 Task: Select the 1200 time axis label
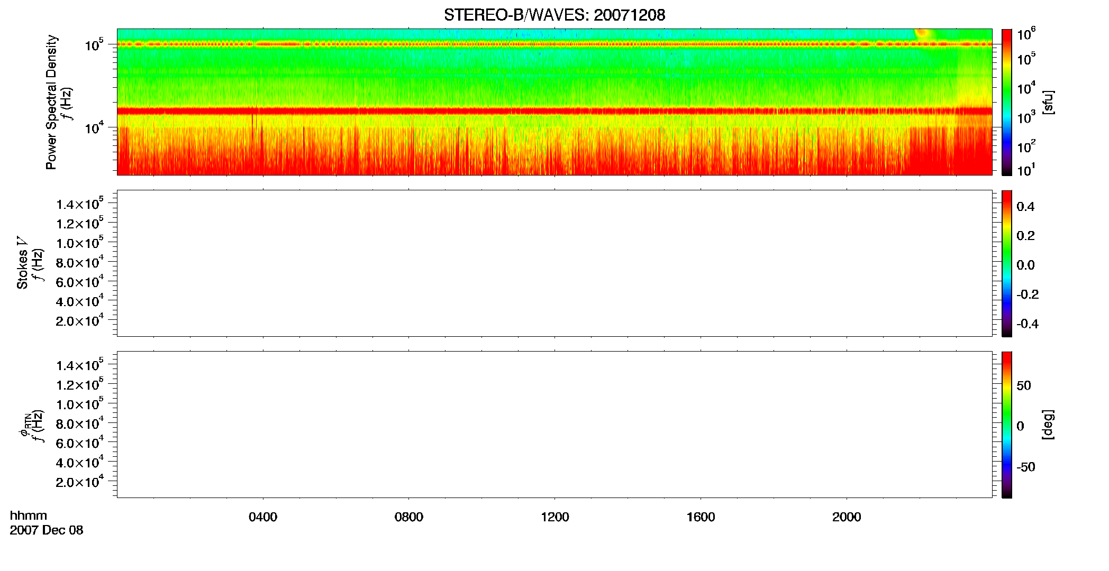pos(555,517)
